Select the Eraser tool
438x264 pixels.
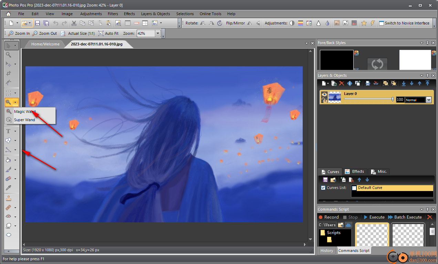[9, 179]
